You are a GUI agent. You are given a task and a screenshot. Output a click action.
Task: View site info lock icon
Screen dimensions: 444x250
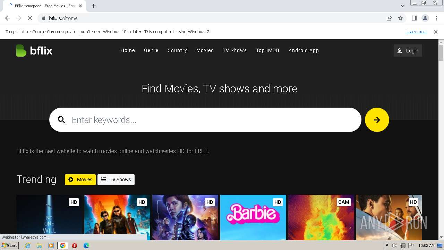(43, 18)
